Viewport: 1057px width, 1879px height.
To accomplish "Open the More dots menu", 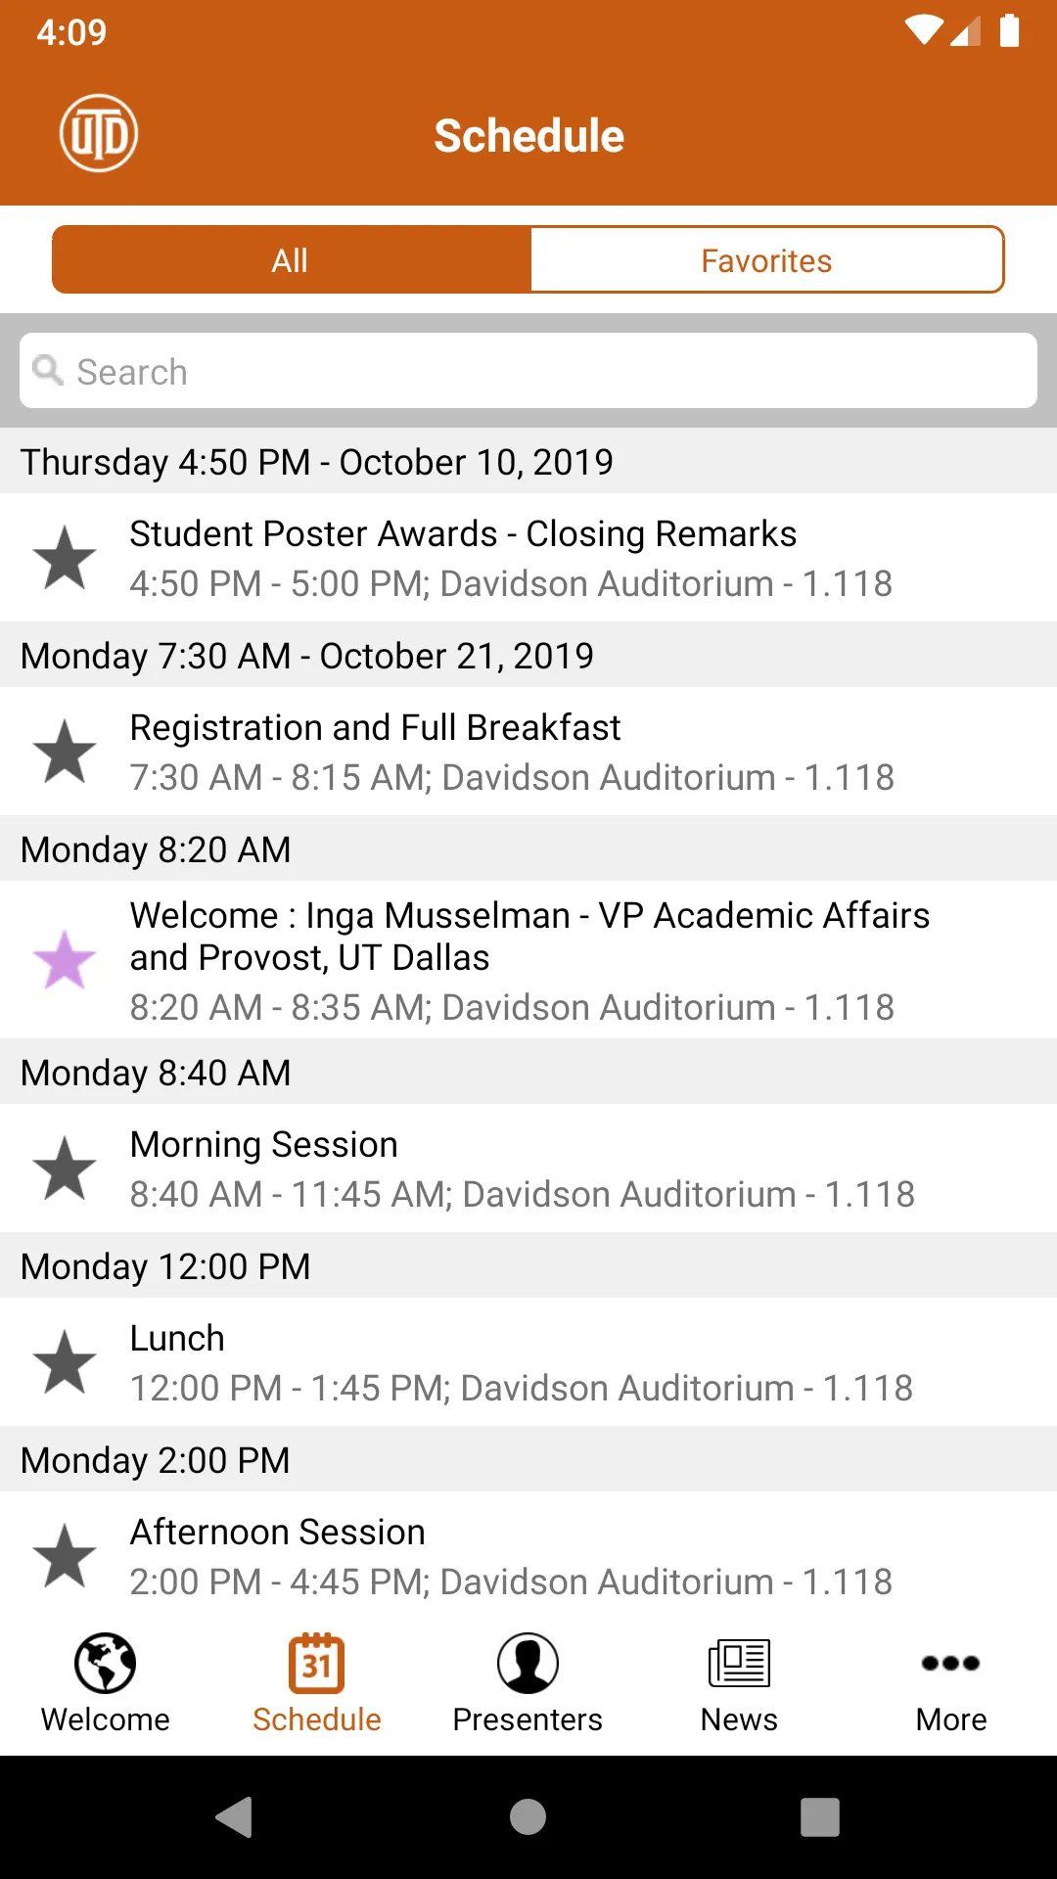I will click(950, 1663).
